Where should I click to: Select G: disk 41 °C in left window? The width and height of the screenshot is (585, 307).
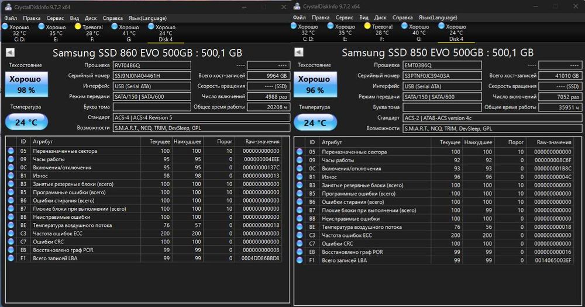pos(125,33)
